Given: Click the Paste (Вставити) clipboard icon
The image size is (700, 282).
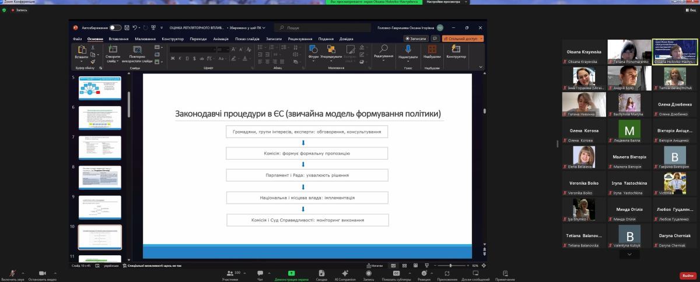Looking at the screenshot, I should tap(82, 51).
